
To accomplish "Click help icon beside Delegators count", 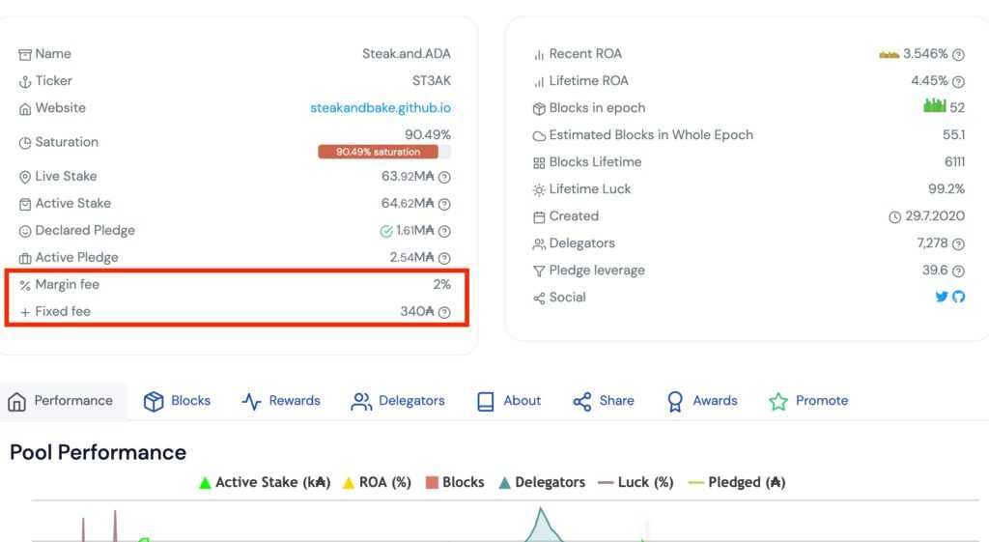I will (958, 244).
